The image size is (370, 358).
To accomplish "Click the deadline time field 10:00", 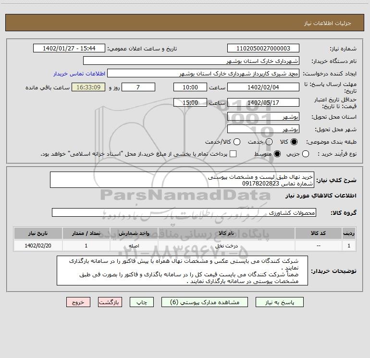I will coord(190,87).
